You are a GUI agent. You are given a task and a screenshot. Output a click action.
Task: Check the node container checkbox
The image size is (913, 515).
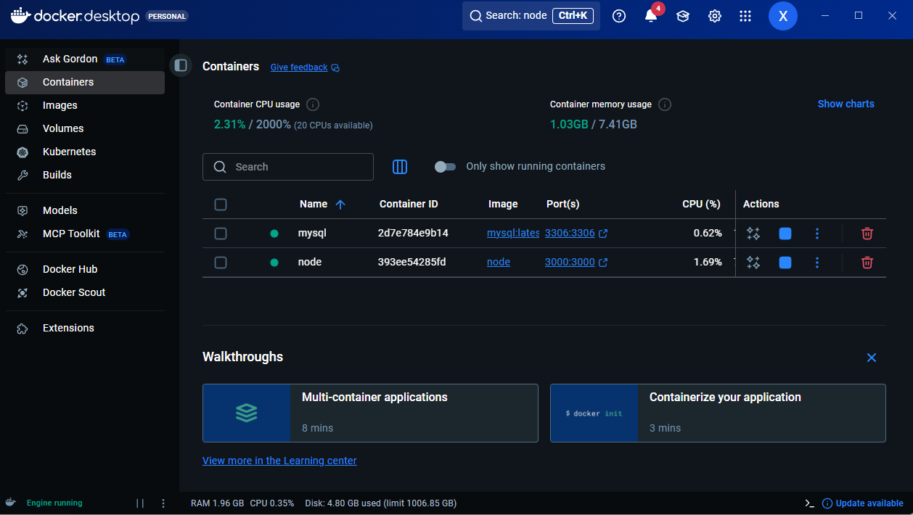click(221, 263)
